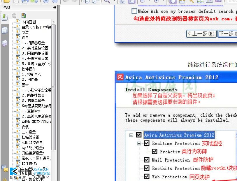Collapse the 书签 panel using the double-arrow
The width and height of the screenshot is (237, 181).
55,8
